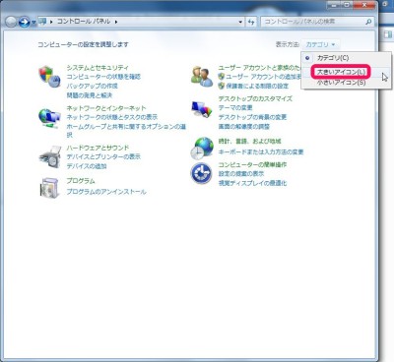Open 設定の提案の表示 link
Image resolution: width=394 pixels, height=362 pixels.
pyautogui.click(x=241, y=173)
